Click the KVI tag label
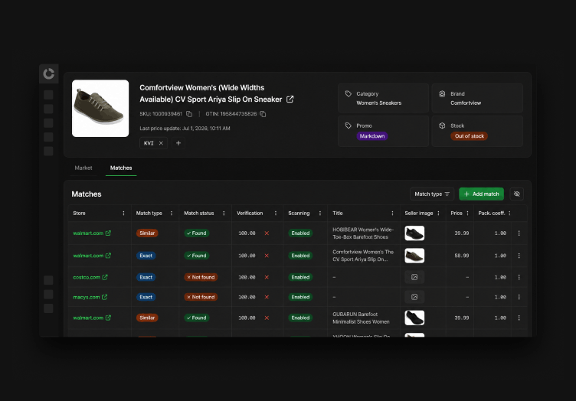 149,143
